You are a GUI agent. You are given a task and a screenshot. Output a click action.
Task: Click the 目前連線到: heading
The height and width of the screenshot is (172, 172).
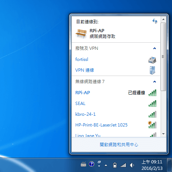click(87, 22)
